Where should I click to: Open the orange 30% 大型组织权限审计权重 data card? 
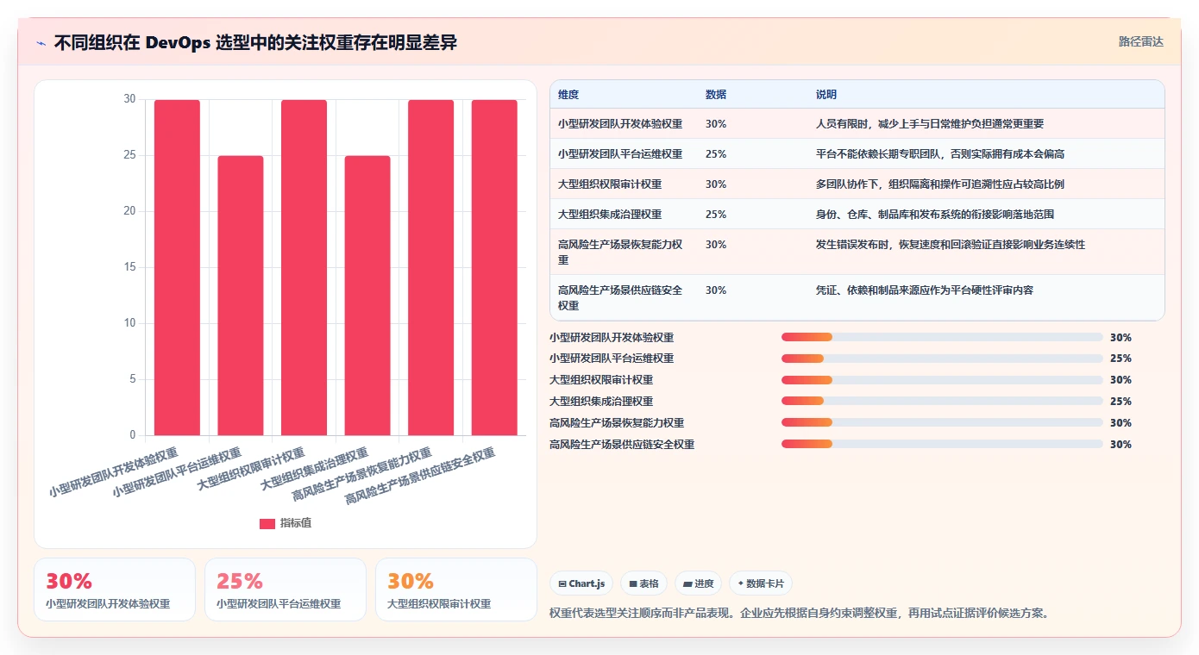tap(455, 589)
